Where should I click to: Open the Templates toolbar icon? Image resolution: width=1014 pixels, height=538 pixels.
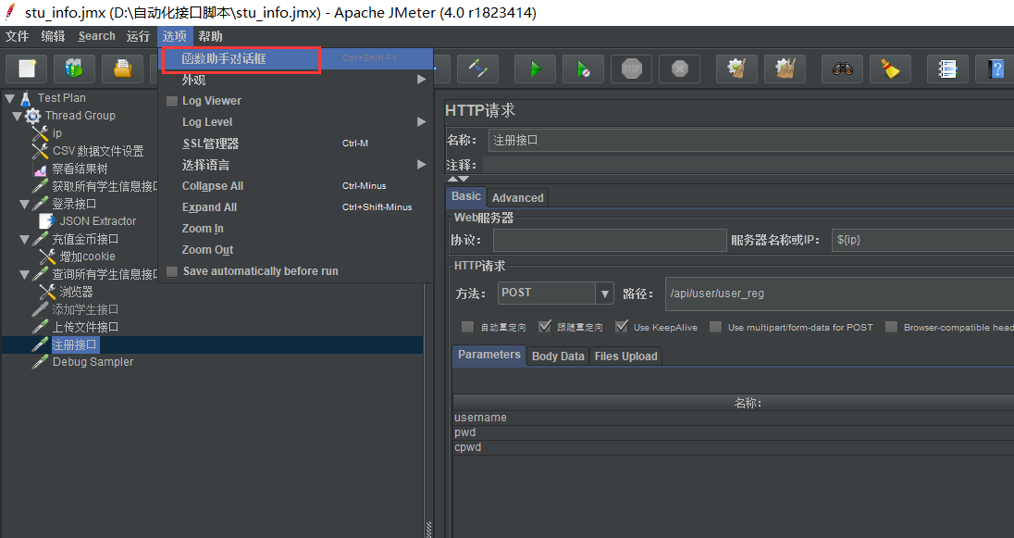coord(74,69)
